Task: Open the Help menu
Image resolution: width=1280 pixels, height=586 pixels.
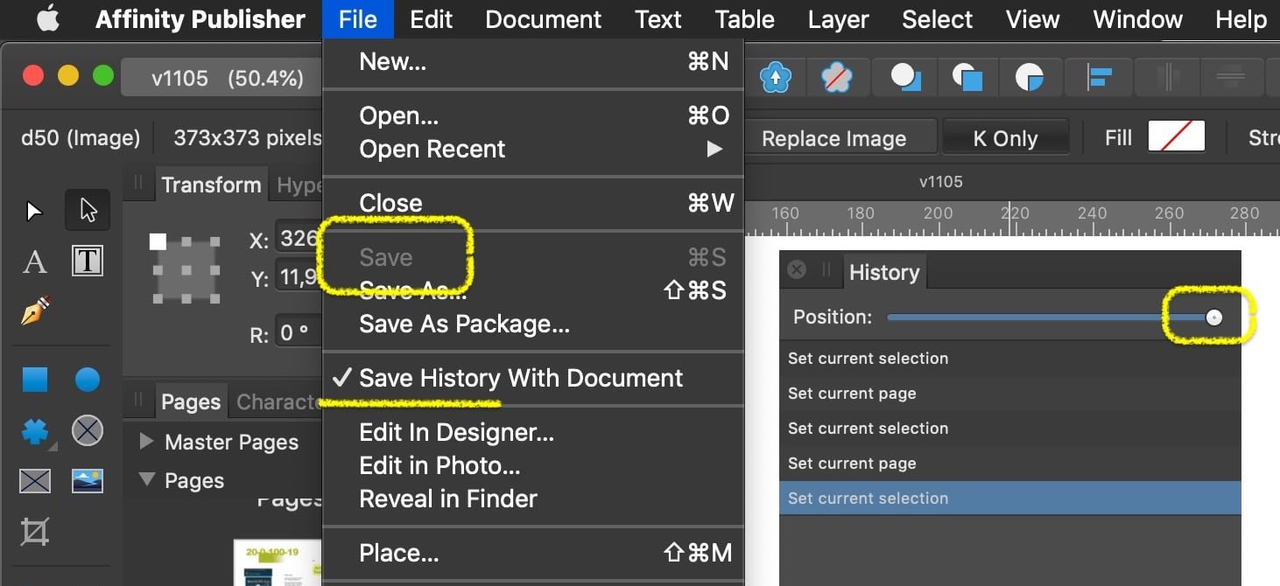Action: point(1241,19)
